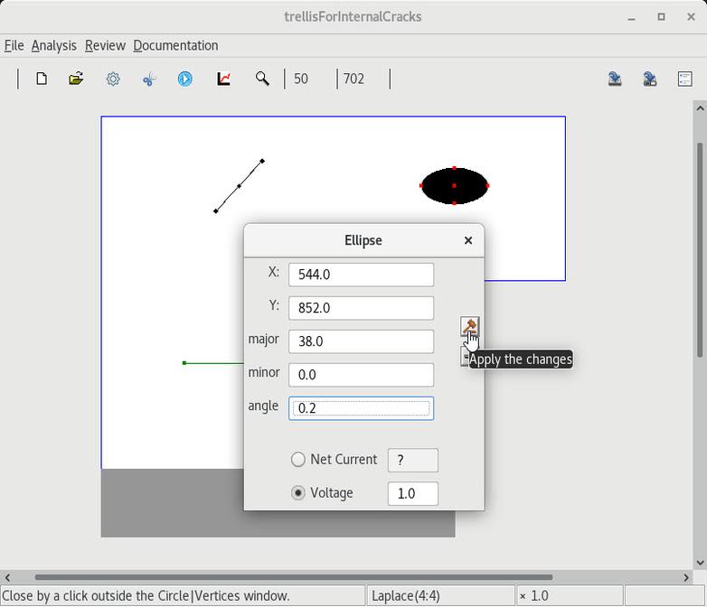Select the Net Current radio button

[298, 460]
